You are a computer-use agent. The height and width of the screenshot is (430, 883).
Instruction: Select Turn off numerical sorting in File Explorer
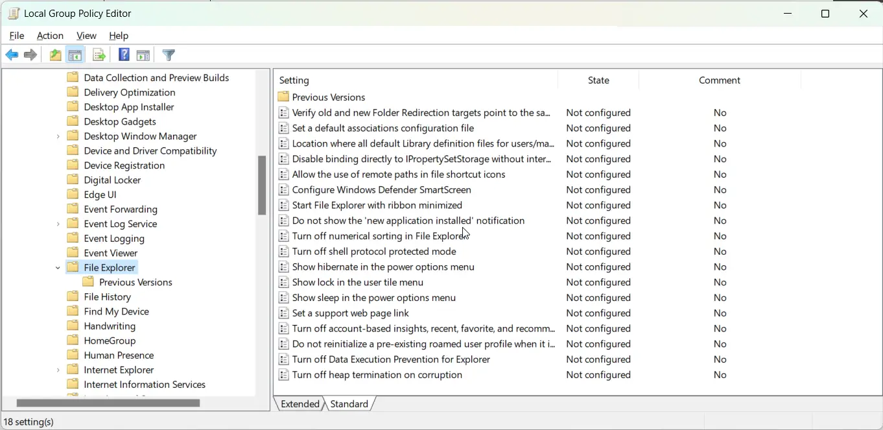coord(379,236)
